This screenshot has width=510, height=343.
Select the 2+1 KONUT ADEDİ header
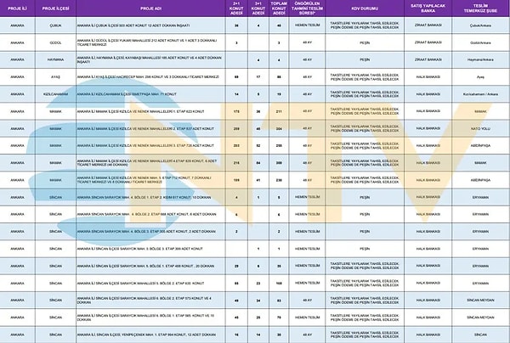click(x=236, y=8)
